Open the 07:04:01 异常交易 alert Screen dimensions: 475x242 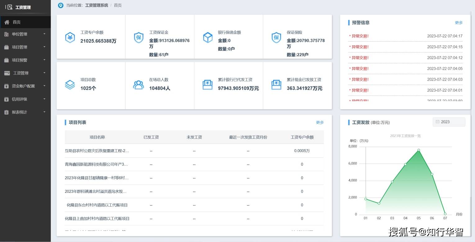(405, 90)
